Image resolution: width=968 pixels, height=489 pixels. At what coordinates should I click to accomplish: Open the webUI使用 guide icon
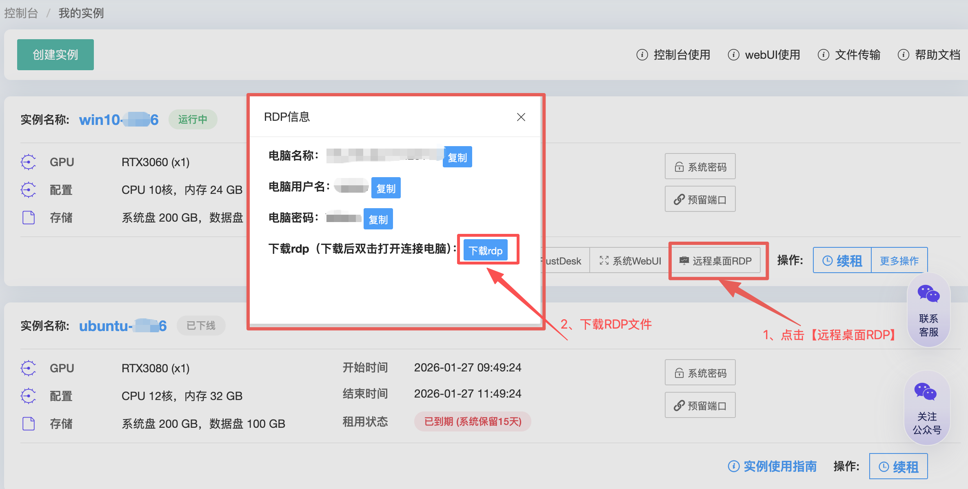pyautogui.click(x=733, y=55)
